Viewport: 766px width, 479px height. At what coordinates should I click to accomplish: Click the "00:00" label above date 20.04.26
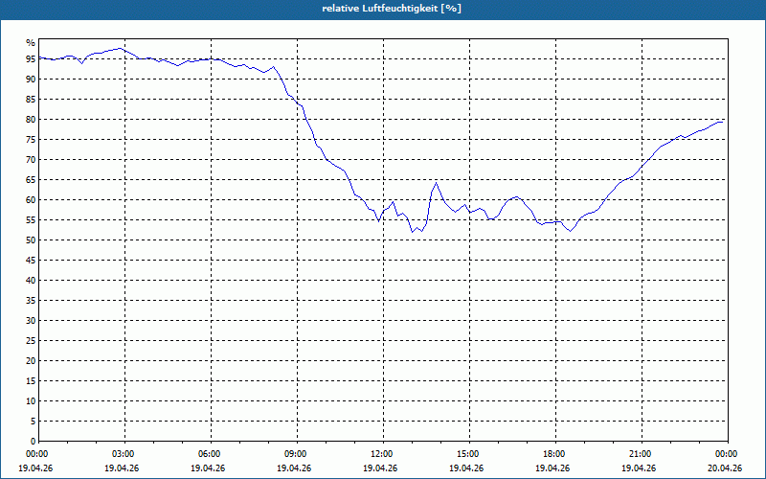click(x=728, y=454)
